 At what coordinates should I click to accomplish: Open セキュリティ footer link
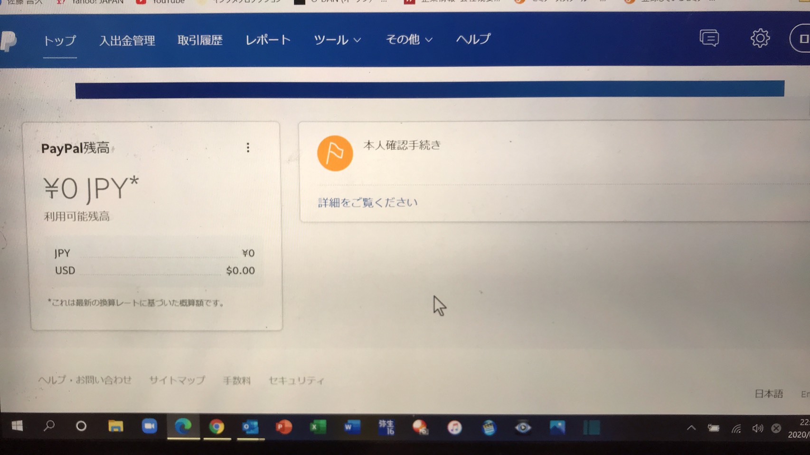point(296,381)
